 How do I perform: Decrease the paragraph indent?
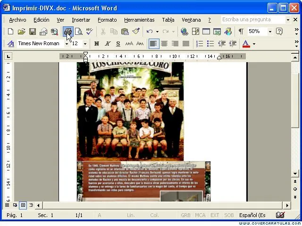[221, 44]
